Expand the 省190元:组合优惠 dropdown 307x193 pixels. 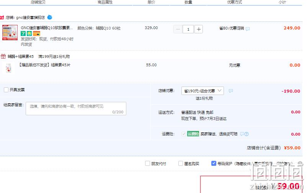point(202,91)
